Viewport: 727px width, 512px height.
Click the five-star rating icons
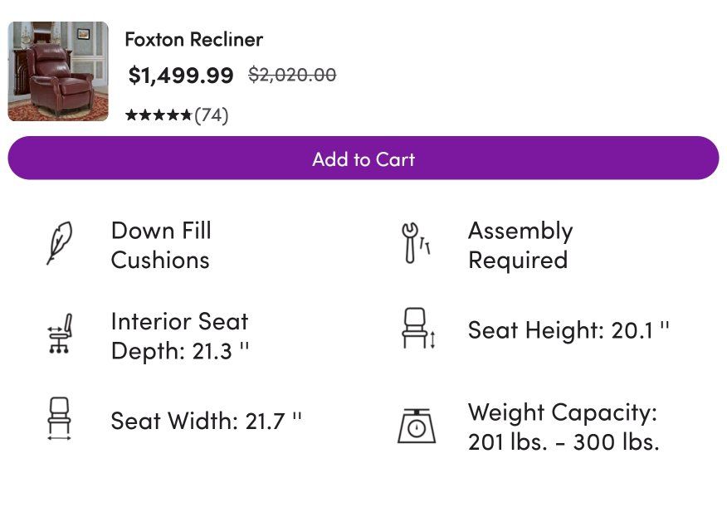[159, 115]
